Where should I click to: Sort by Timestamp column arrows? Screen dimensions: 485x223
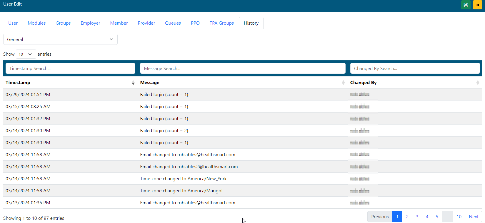(x=133, y=83)
